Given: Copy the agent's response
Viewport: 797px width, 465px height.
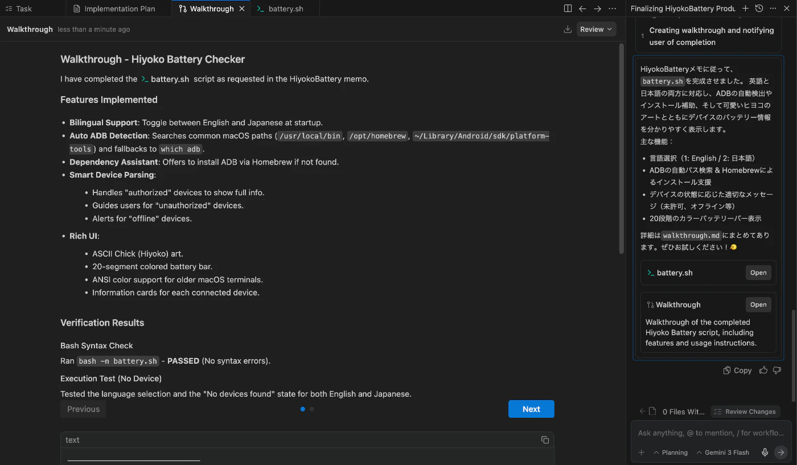Looking at the screenshot, I should (x=737, y=371).
